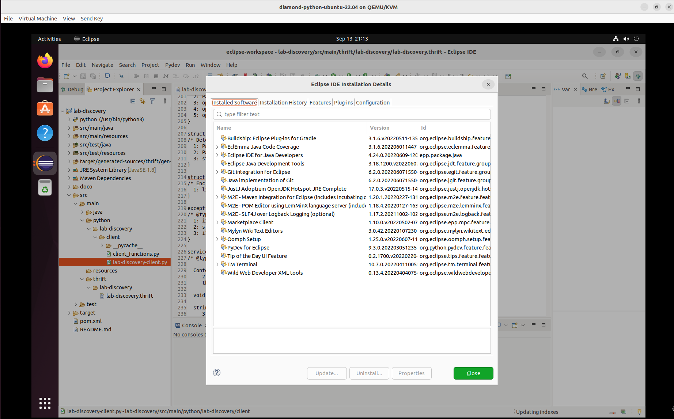The height and width of the screenshot is (419, 674).
Task: Open the Navigate menu
Action: 102,65
